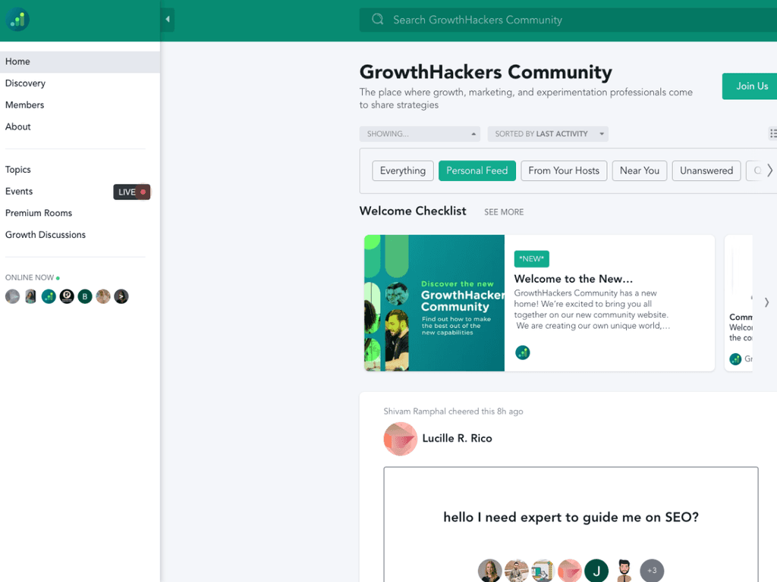The height and width of the screenshot is (582, 777).
Task: Select the Near You filter
Action: point(640,171)
